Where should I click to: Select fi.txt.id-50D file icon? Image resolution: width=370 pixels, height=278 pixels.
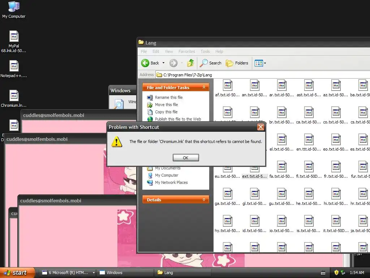[x=309, y=167]
